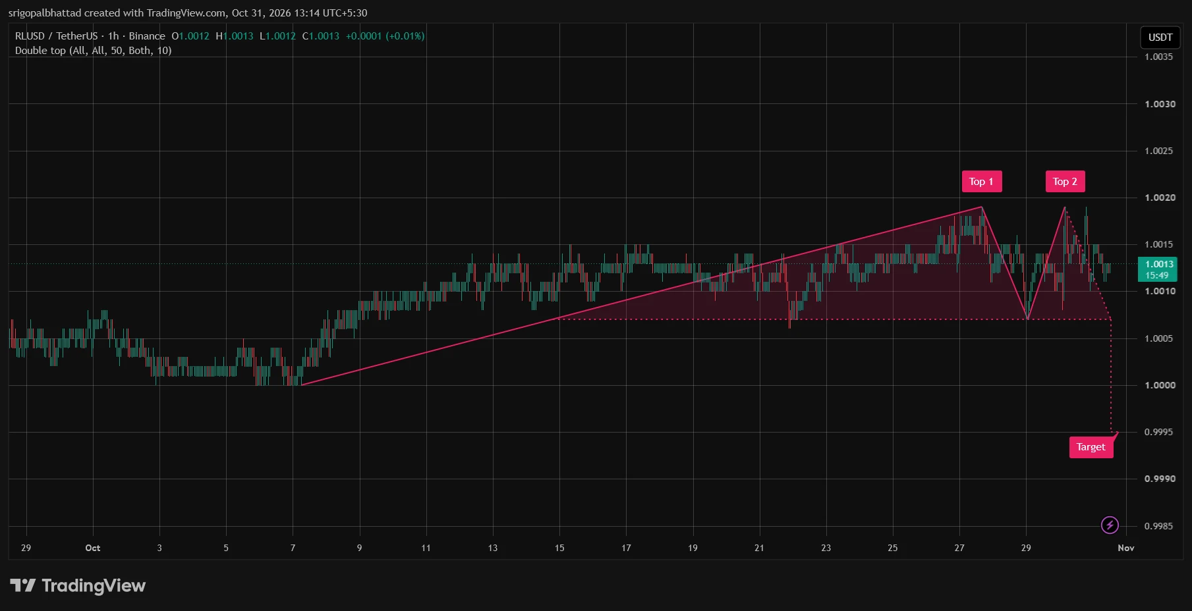
Task: Click the RLUSD / TetherUS symbol title
Action: 56,36
